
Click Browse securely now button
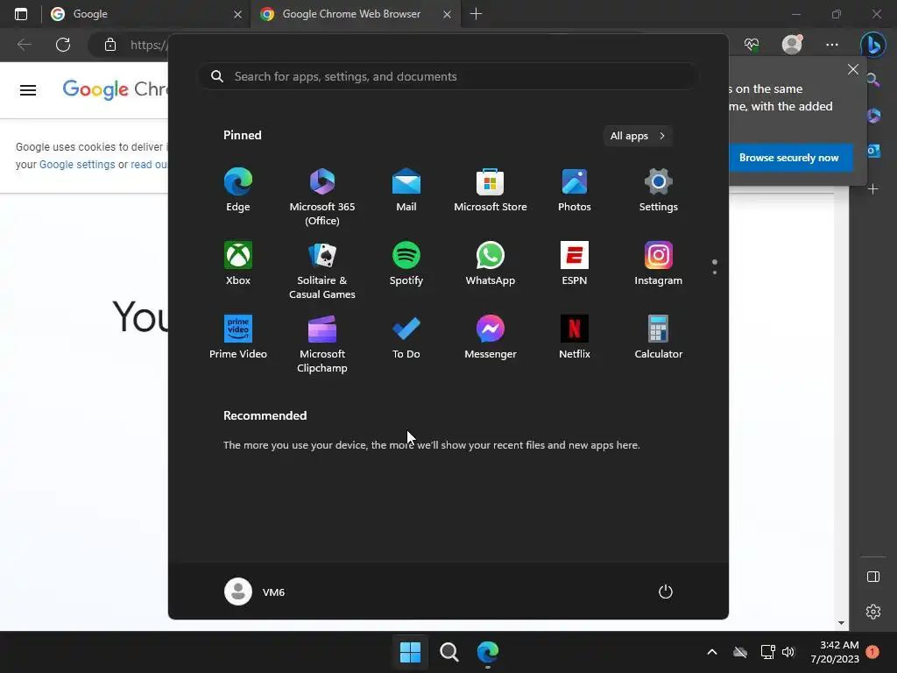789,158
